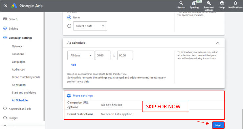
Task: Open the Help question mark icon
Action: tap(222, 3)
